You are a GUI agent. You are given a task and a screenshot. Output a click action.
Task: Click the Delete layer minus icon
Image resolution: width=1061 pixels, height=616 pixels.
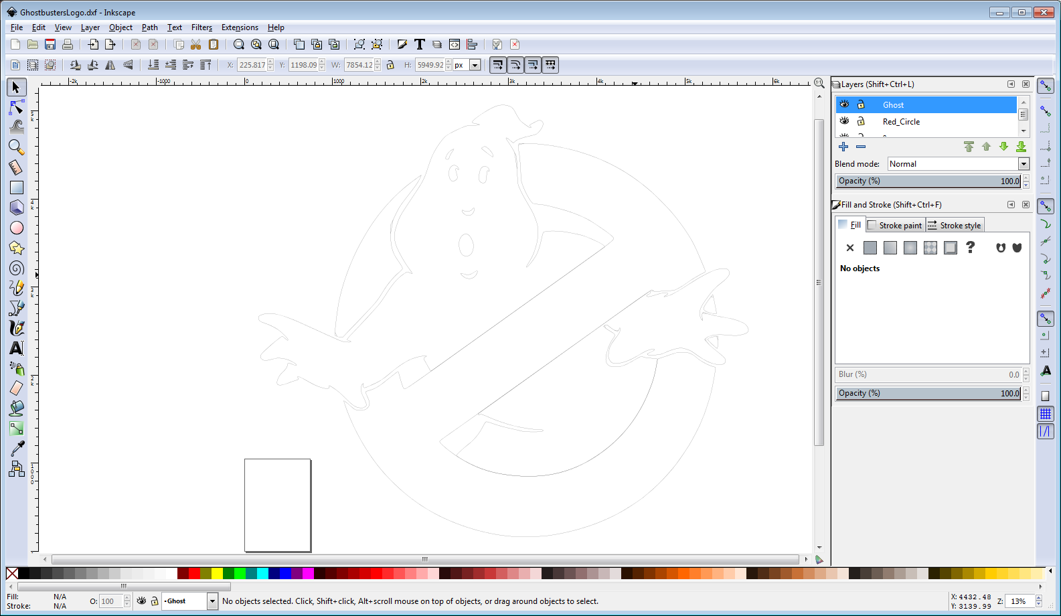tap(861, 147)
